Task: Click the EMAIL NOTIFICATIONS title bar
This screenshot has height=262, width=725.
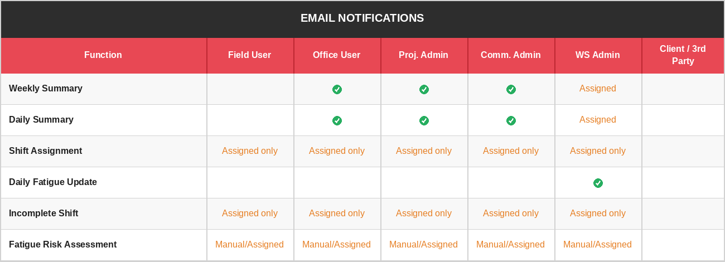Action: click(362, 18)
